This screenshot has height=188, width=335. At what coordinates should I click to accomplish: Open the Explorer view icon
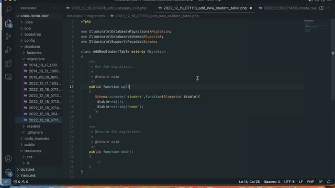pos(8,23)
